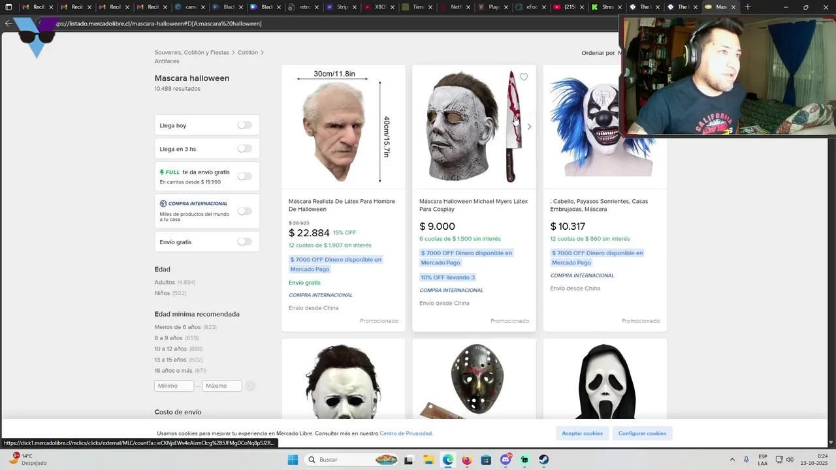The width and height of the screenshot is (836, 470).
Task: Filter by Niños age
Action: (x=162, y=293)
